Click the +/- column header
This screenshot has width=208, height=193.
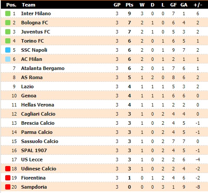(198, 5)
